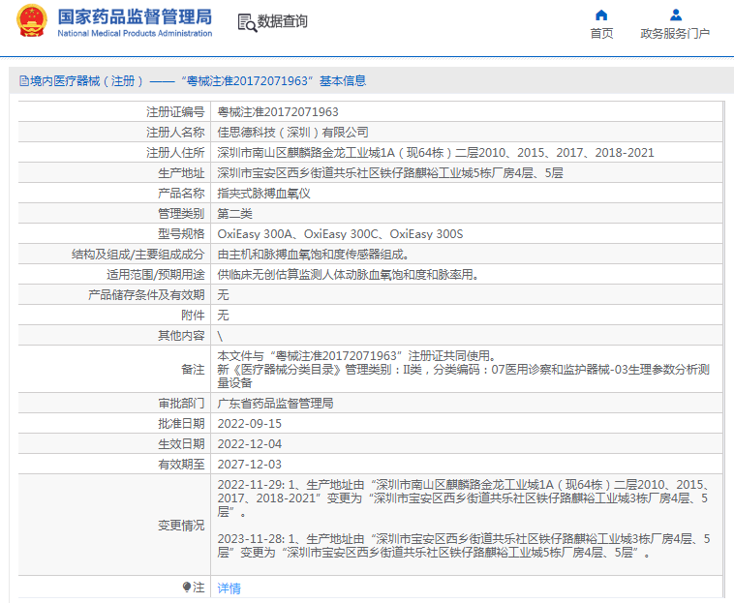This screenshot has width=734, height=603.
Task: Go to 数据查询 text link
Action: pos(283,21)
